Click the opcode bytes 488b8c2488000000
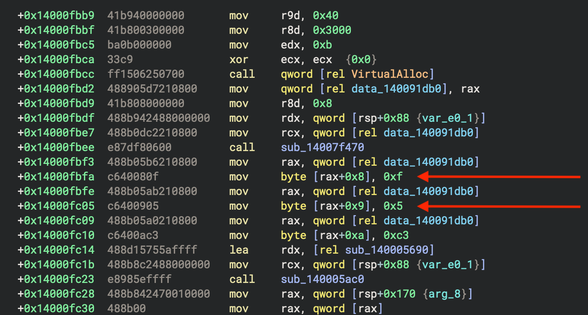Screen dimensions: 588x315 (159, 265)
